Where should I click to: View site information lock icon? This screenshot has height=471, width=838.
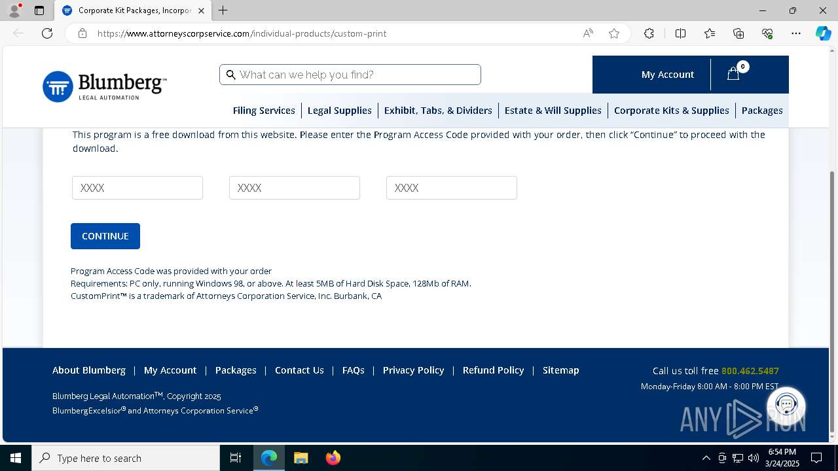[x=82, y=33]
